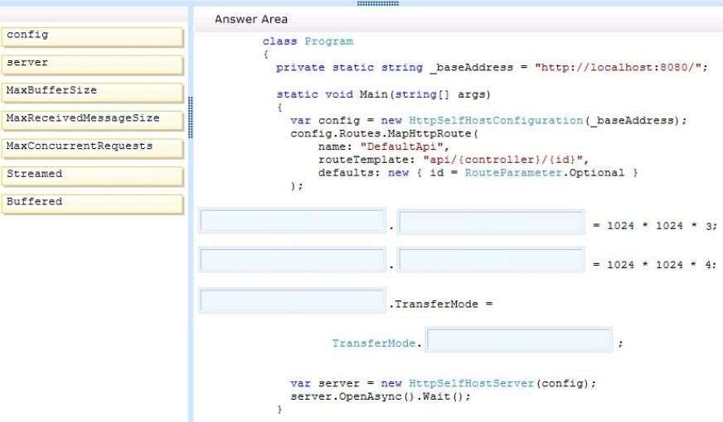Click the 'static void Main(string[] args)' line
723x422 pixels.
tap(383, 94)
